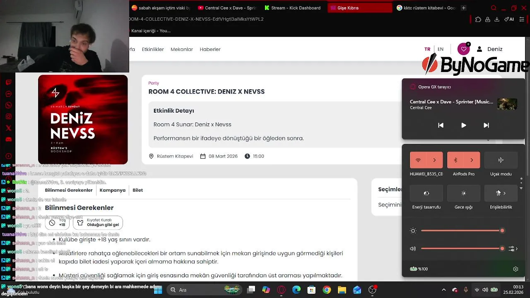
Task: Click the Windows Start button
Action: [x=158, y=290]
